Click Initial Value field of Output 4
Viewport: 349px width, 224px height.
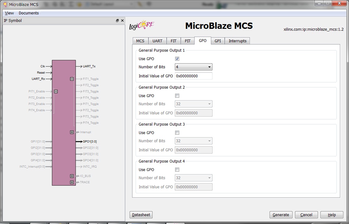click(x=193, y=187)
